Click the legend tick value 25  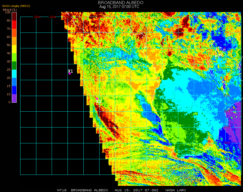click(8, 70)
